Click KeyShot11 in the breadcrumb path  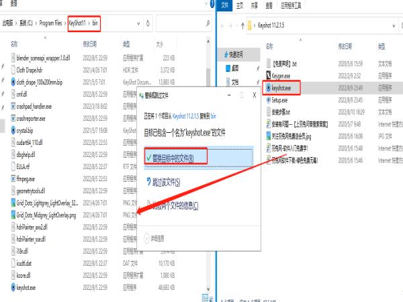[x=77, y=23]
